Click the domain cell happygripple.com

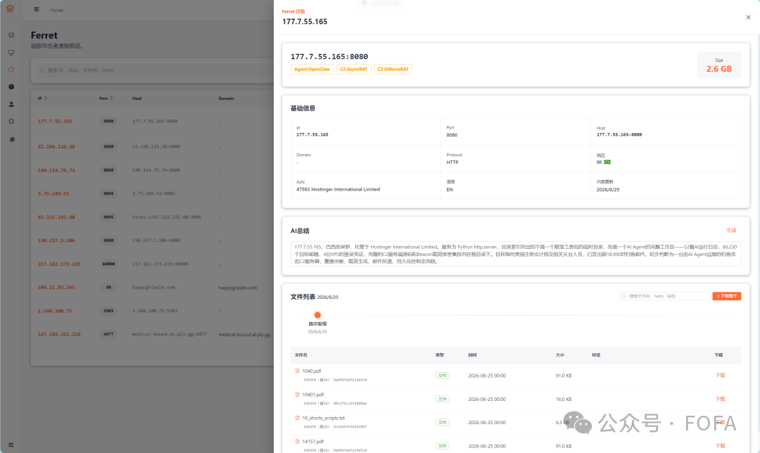[238, 288]
